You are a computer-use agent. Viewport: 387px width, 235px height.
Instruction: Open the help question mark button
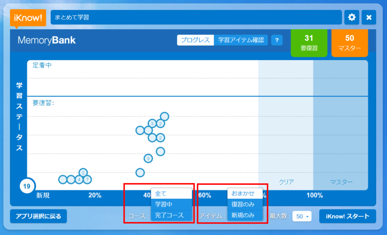coord(277,40)
